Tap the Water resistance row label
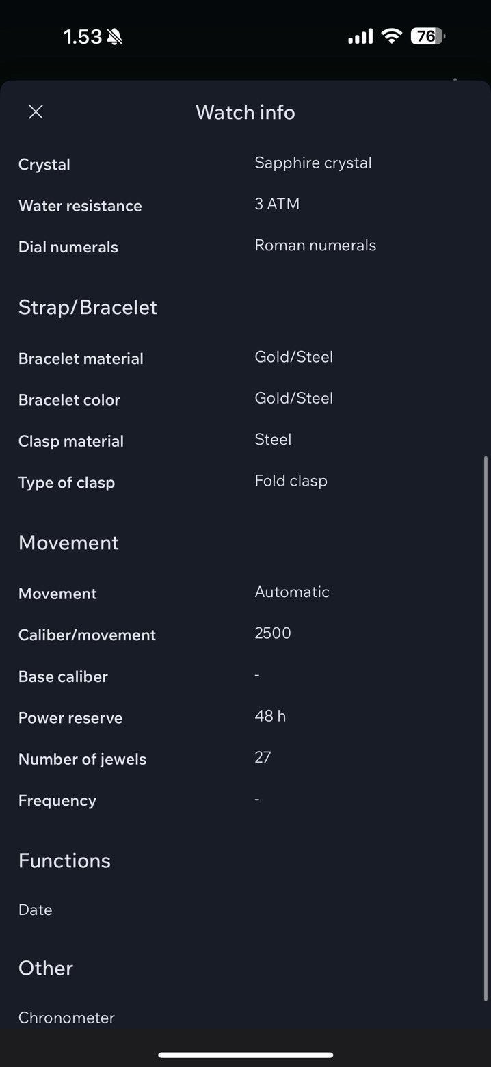Viewport: 491px width, 1067px height. 80,206
